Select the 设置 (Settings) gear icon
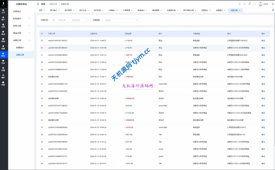The width and height of the screenshot is (275, 170). click(x=3, y=69)
